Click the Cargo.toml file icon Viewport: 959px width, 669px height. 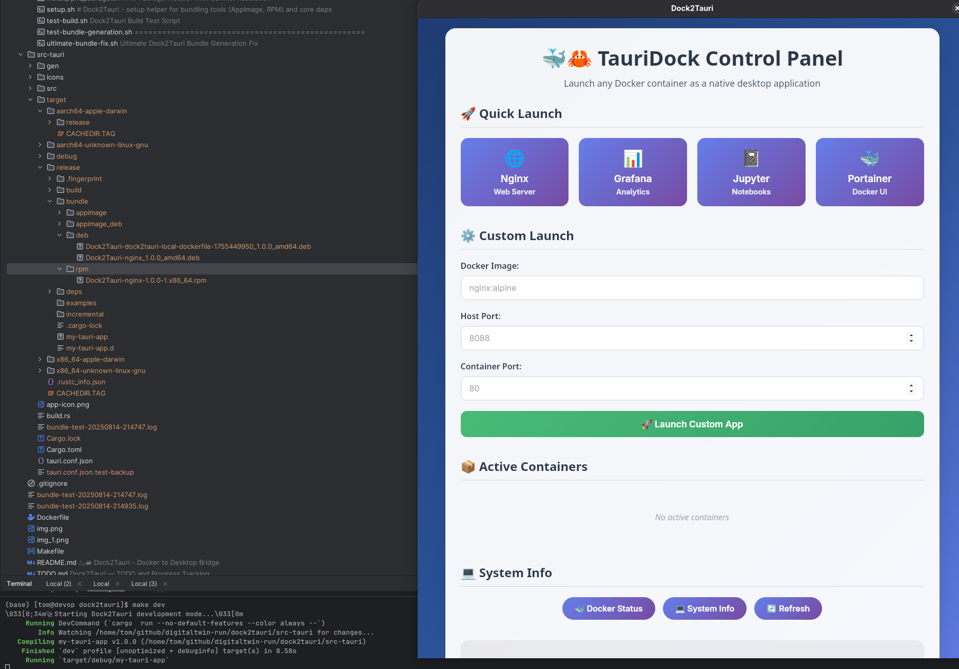(x=41, y=449)
